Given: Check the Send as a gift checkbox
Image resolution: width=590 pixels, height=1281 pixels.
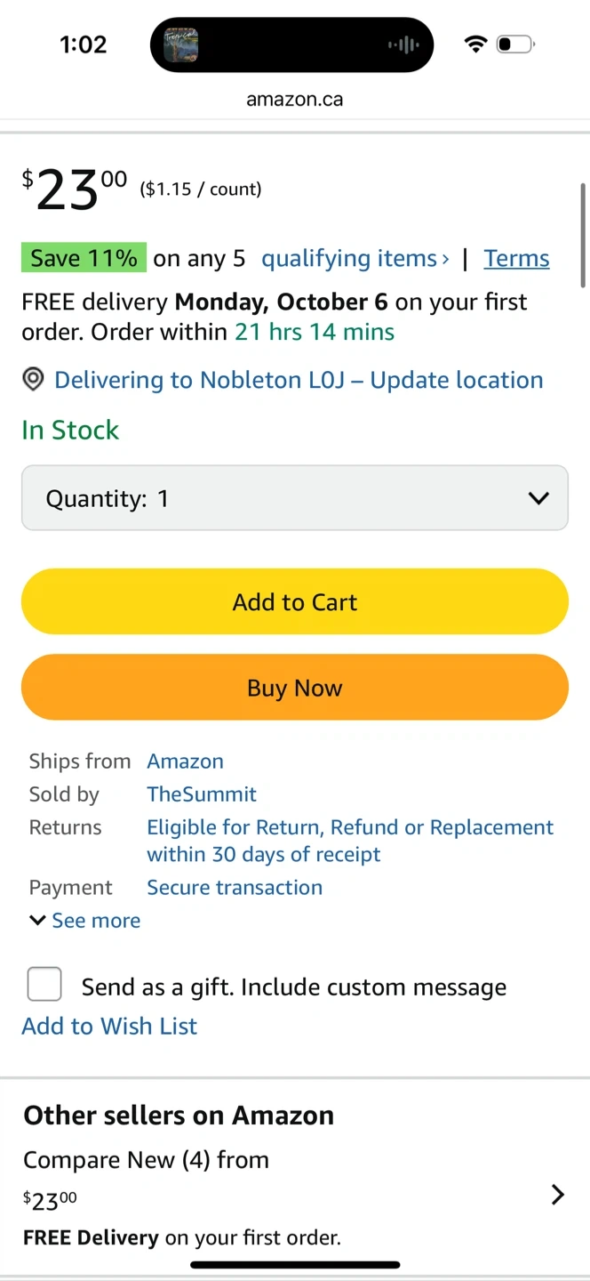Looking at the screenshot, I should (44, 985).
